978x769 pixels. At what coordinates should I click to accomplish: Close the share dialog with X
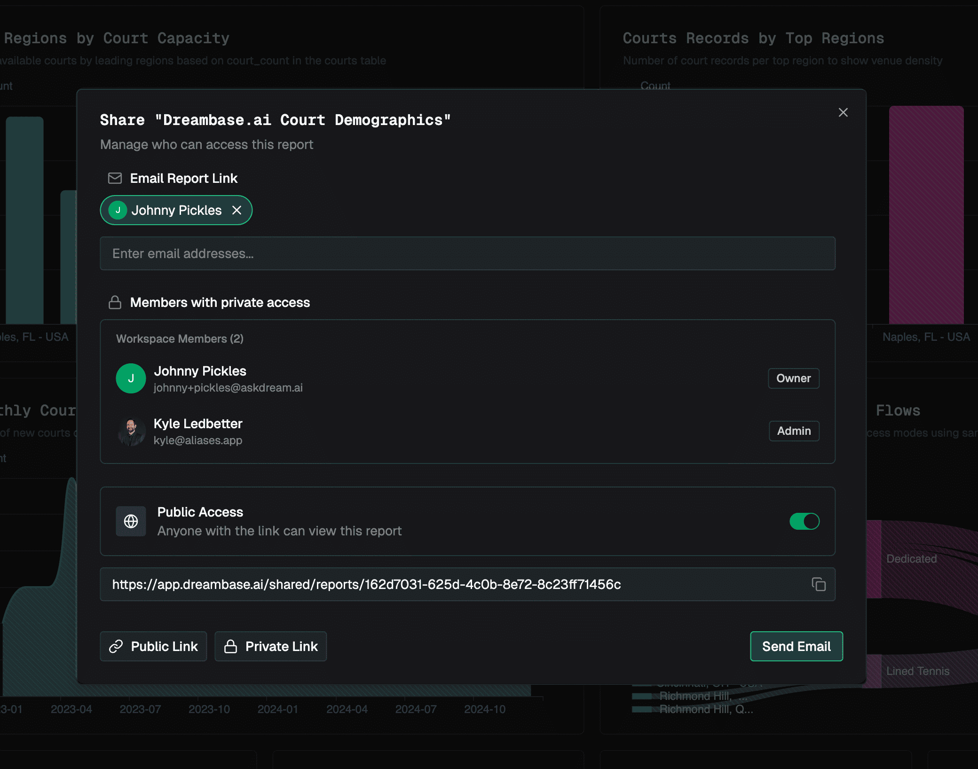[843, 112]
